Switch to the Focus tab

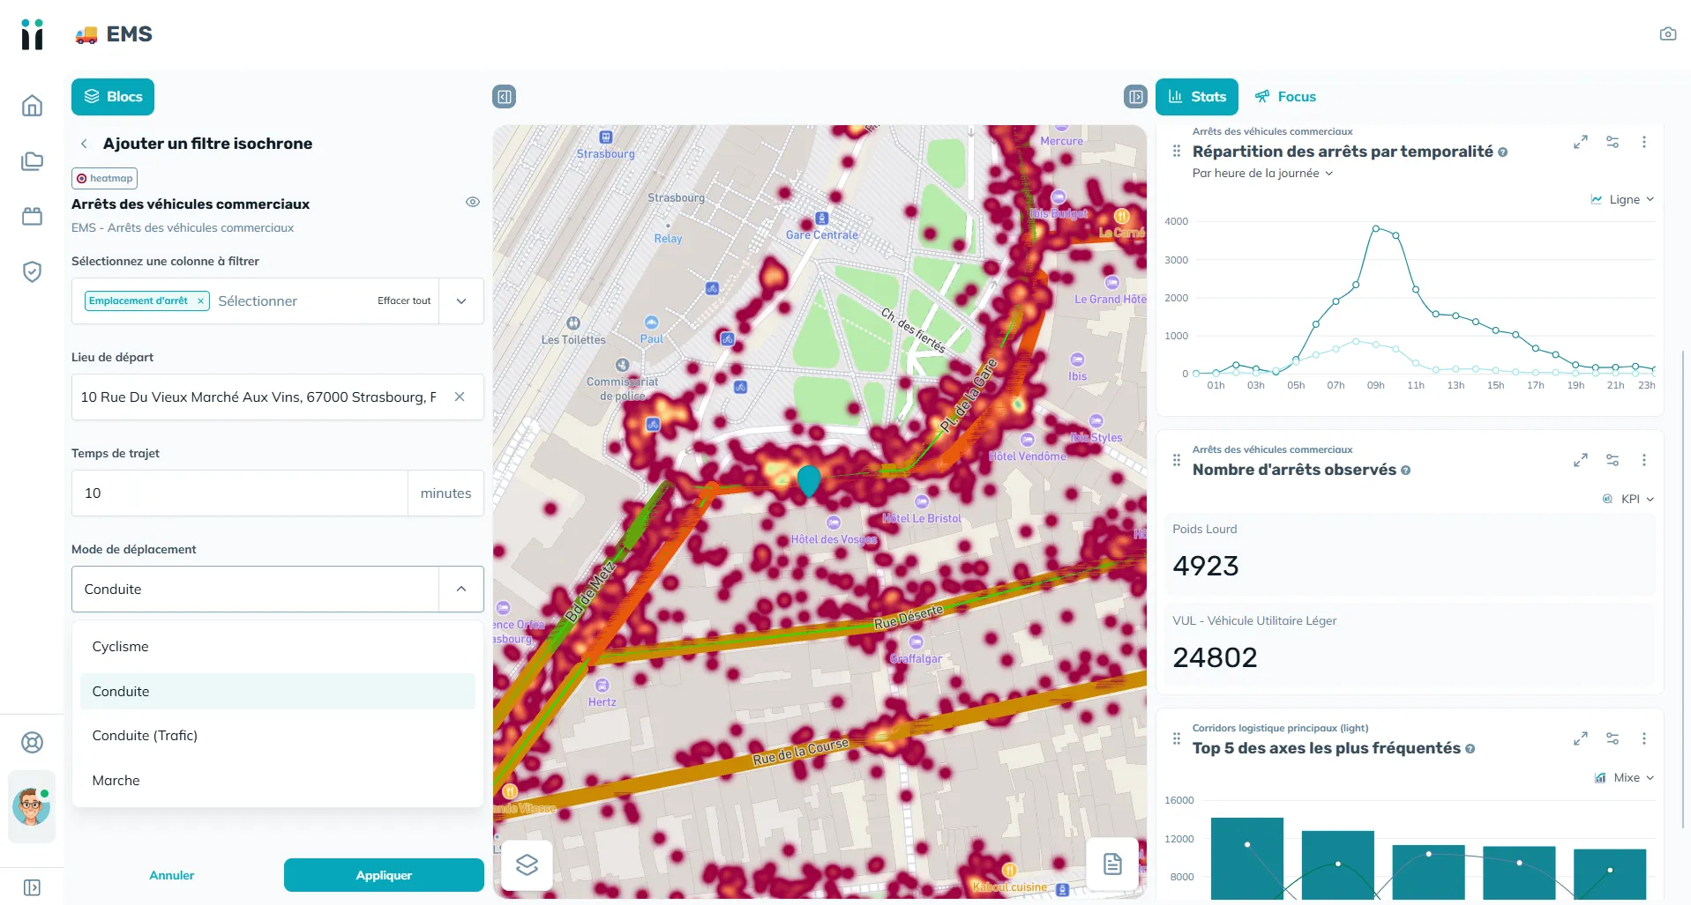tap(1285, 97)
